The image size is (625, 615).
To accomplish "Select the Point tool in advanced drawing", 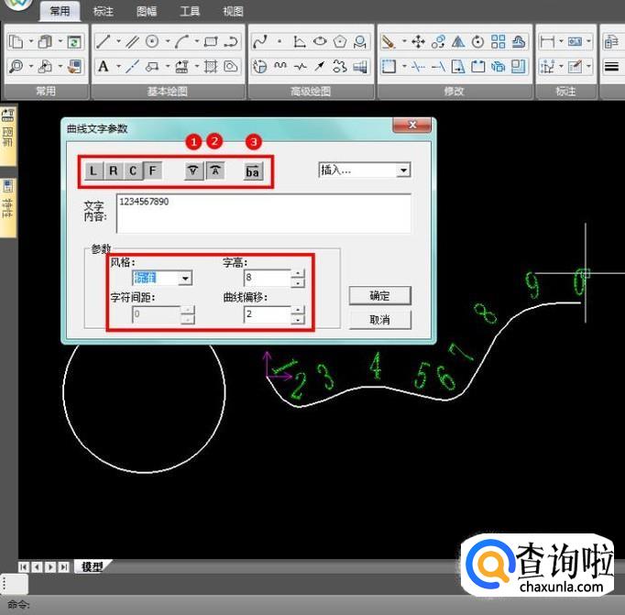I will pyautogui.click(x=280, y=41).
